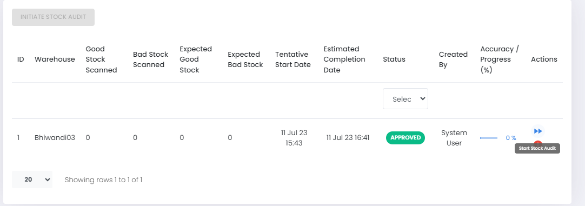Click the red icon under the Start button
Viewport: 585px width, 206px height.
(x=537, y=143)
